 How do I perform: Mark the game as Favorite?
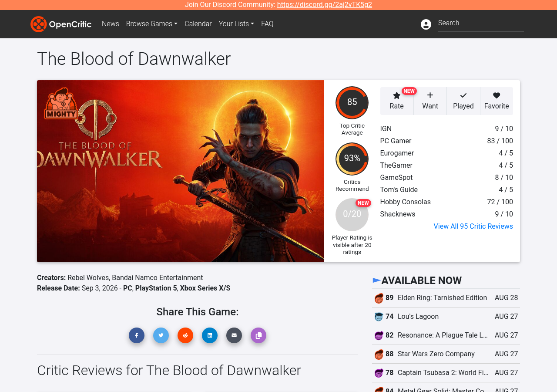pos(497,101)
